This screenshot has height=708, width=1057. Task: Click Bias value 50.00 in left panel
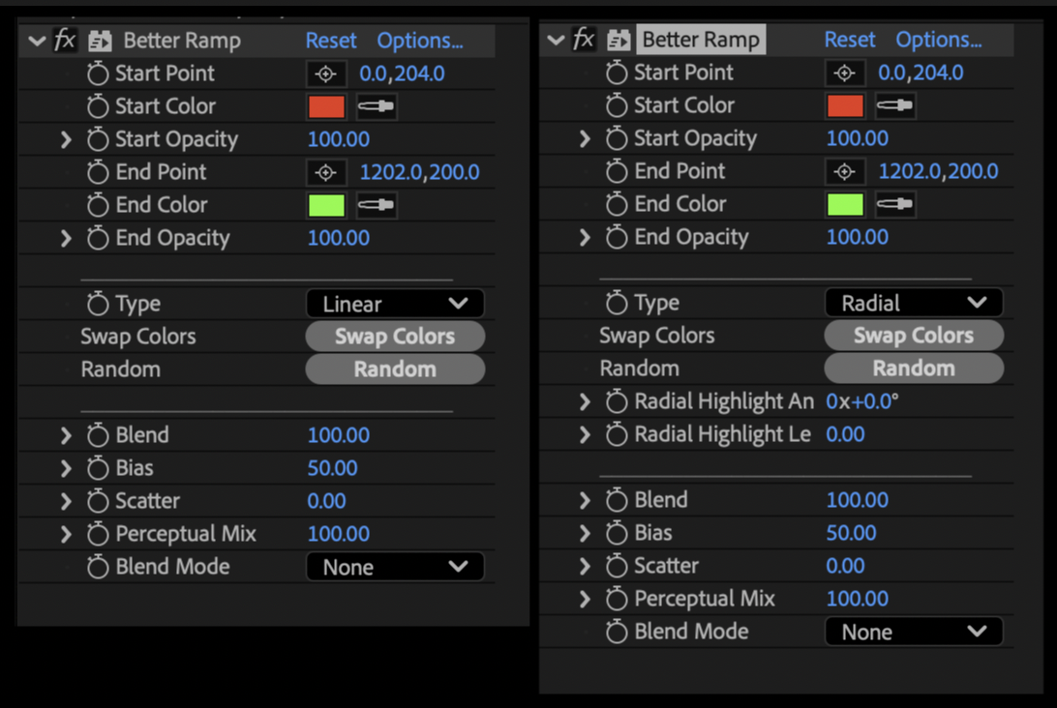tap(332, 468)
